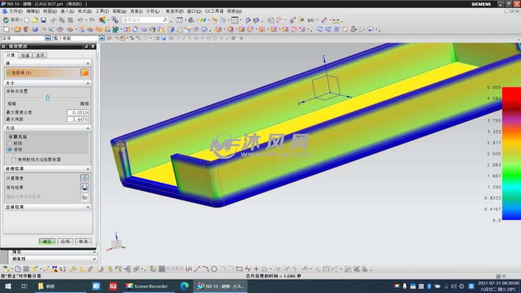Open the 启动 start dropdown
521x293 pixels.
[x=13, y=20]
